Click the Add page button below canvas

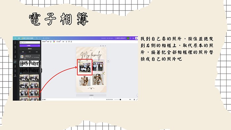coord(91,95)
